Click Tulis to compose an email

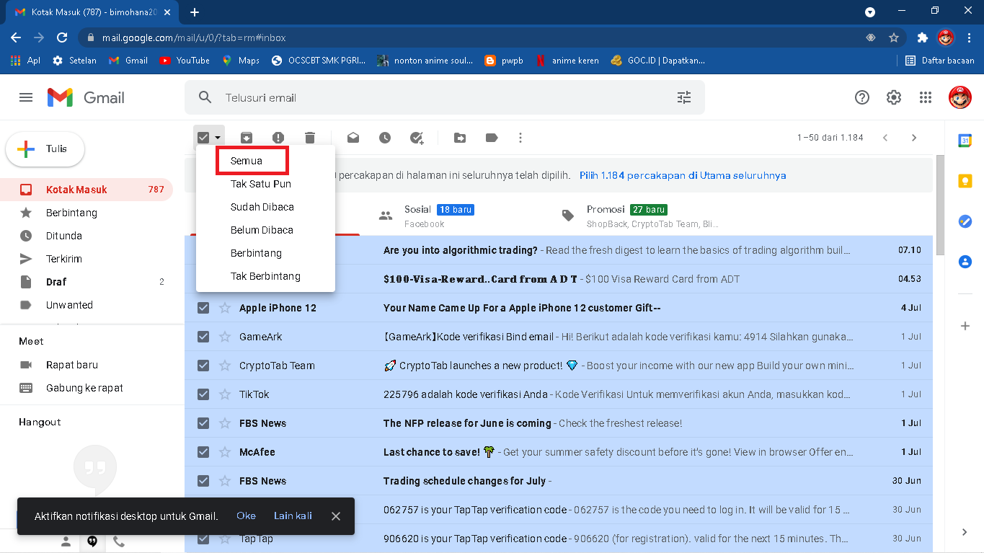coord(45,149)
